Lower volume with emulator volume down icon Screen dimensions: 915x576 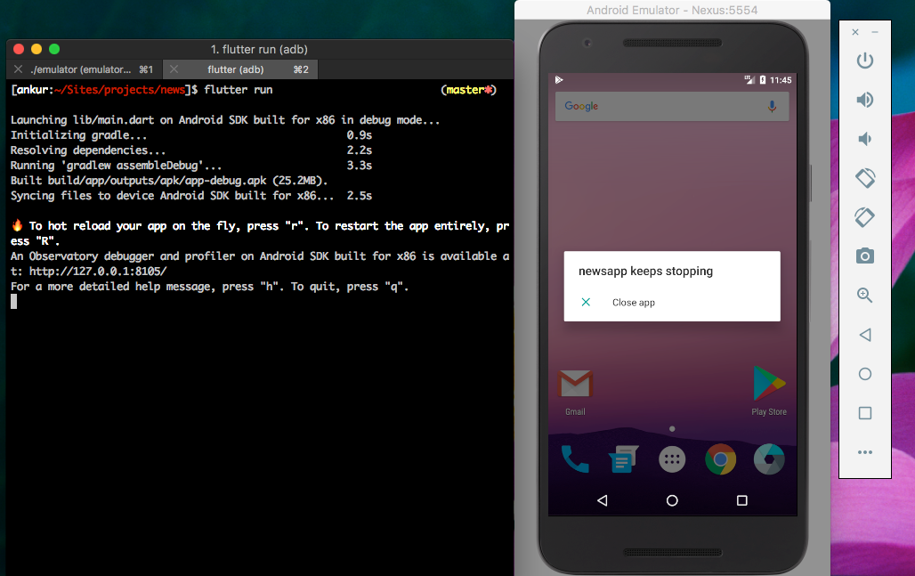(x=865, y=139)
